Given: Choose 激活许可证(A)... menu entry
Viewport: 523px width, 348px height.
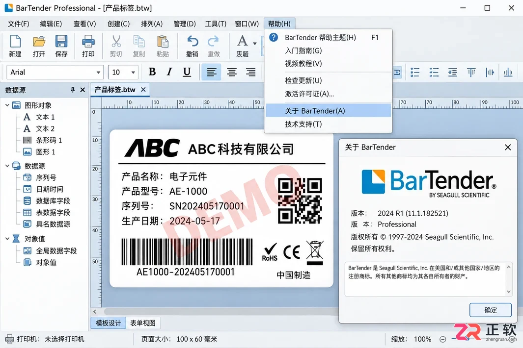Looking at the screenshot, I should click(x=328, y=94).
